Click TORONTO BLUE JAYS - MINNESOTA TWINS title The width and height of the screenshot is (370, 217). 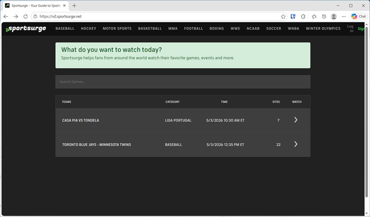point(97,145)
